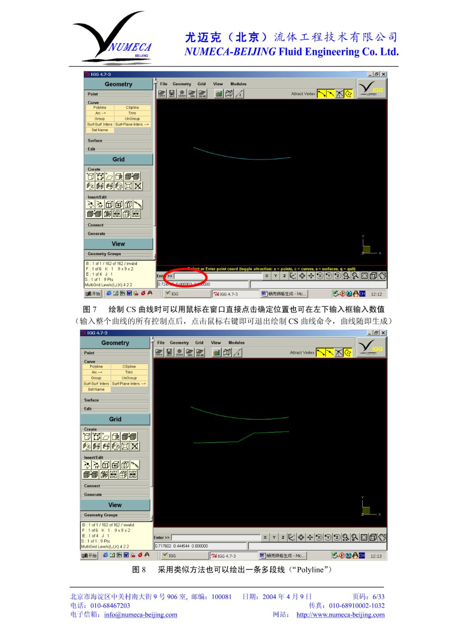Image resolution: width=455 pixels, height=643 pixels.
Task: Click the Polyline button in Figure 8
Action: (x=96, y=367)
